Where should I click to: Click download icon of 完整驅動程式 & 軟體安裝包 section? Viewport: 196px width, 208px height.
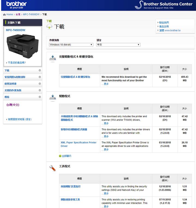[x=53, y=59]
